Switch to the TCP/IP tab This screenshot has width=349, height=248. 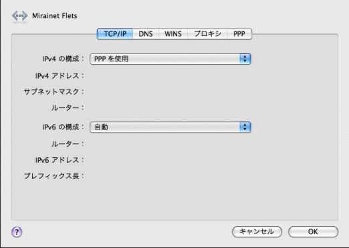tap(115, 34)
